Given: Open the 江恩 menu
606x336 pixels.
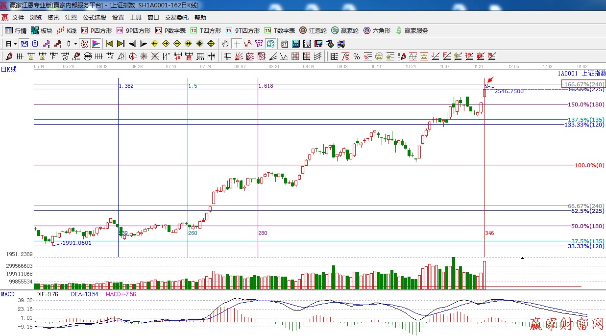Looking at the screenshot, I should [x=71, y=18].
